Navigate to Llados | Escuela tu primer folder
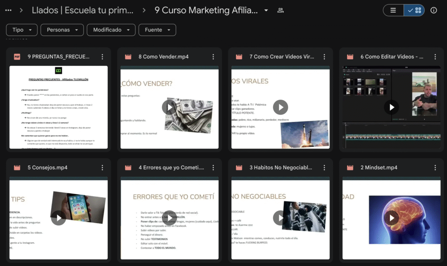This screenshot has width=447, height=266. [x=83, y=10]
